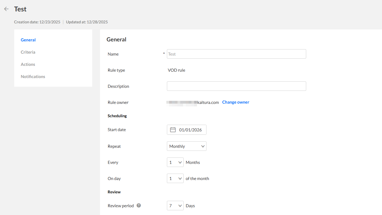Image resolution: width=382 pixels, height=215 pixels.
Task: Click the back arrow icon
Action: [x=6, y=9]
